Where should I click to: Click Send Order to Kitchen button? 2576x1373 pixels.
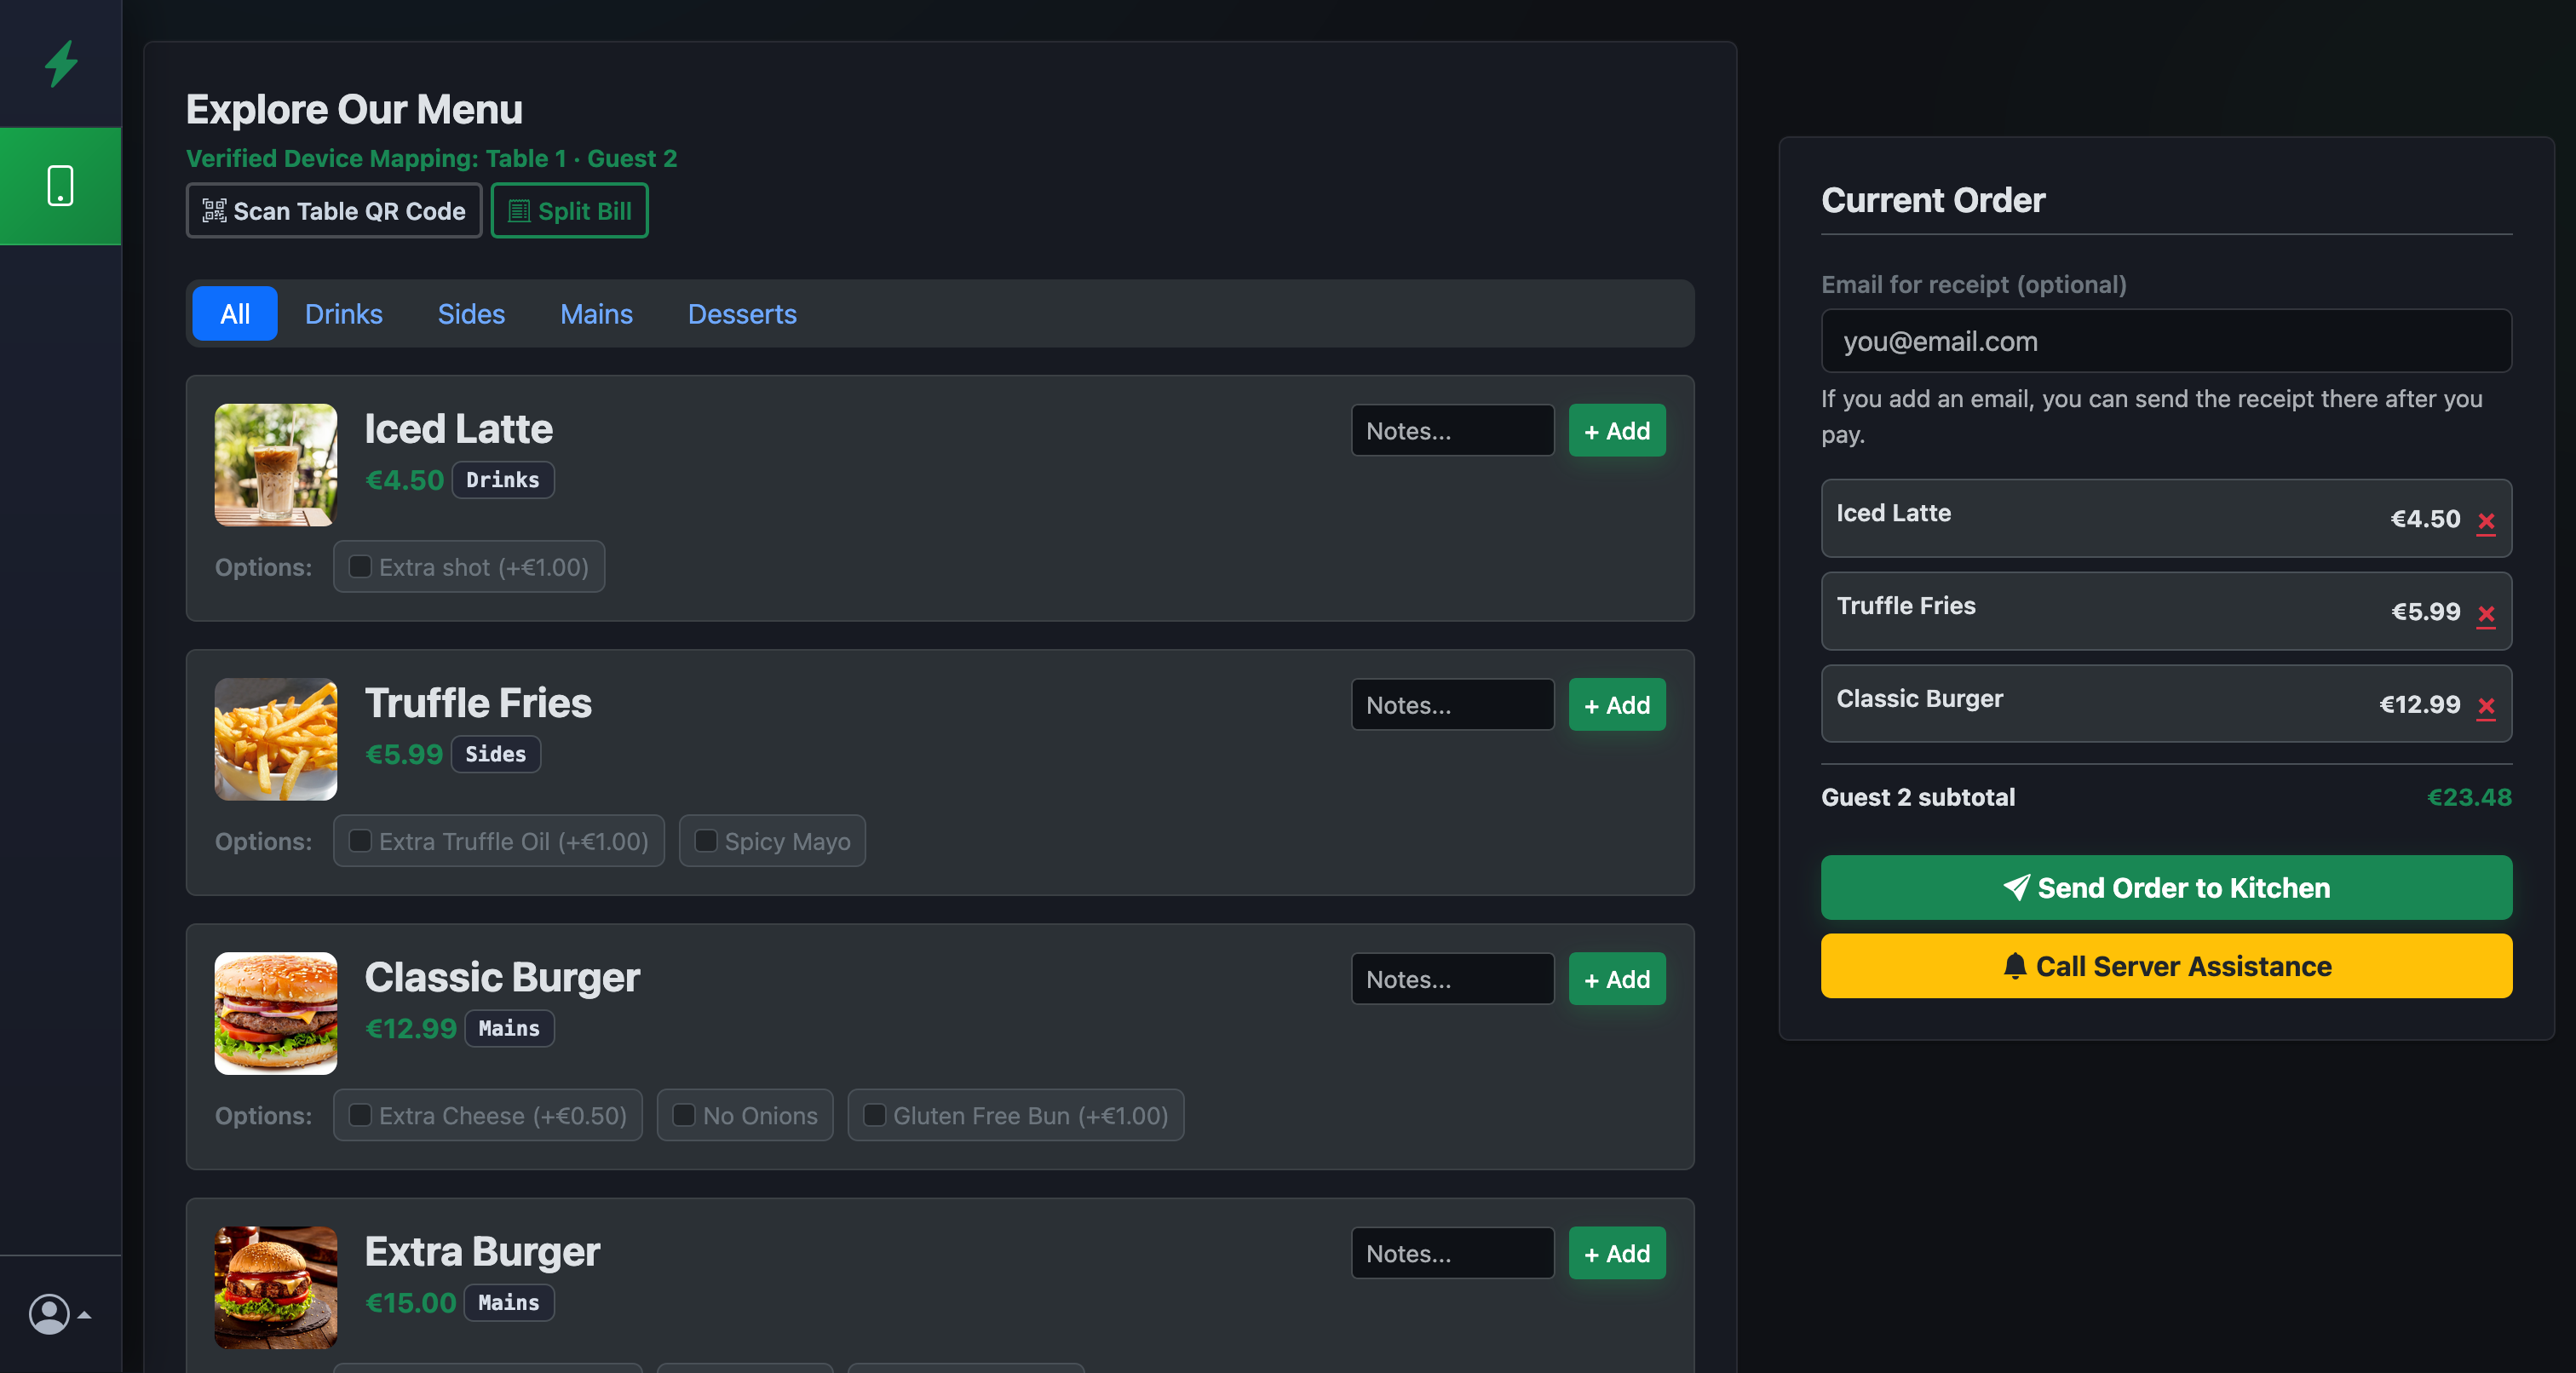[x=2166, y=887]
